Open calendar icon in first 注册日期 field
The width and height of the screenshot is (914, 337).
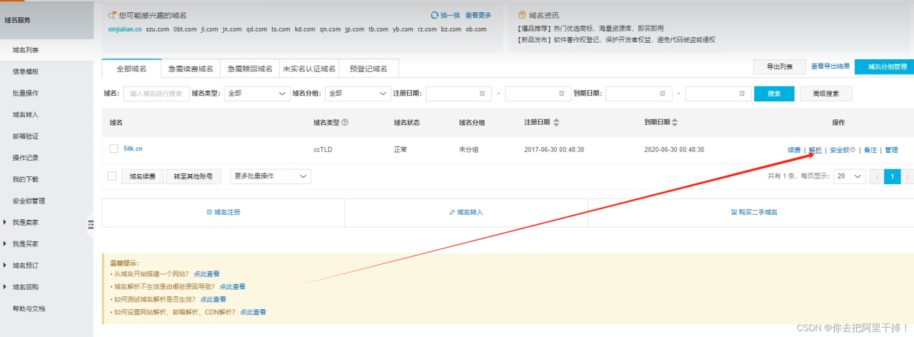pyautogui.click(x=482, y=94)
